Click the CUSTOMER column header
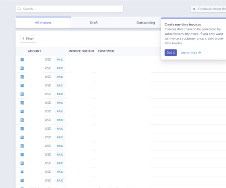This screenshot has width=226, height=188. tap(106, 51)
